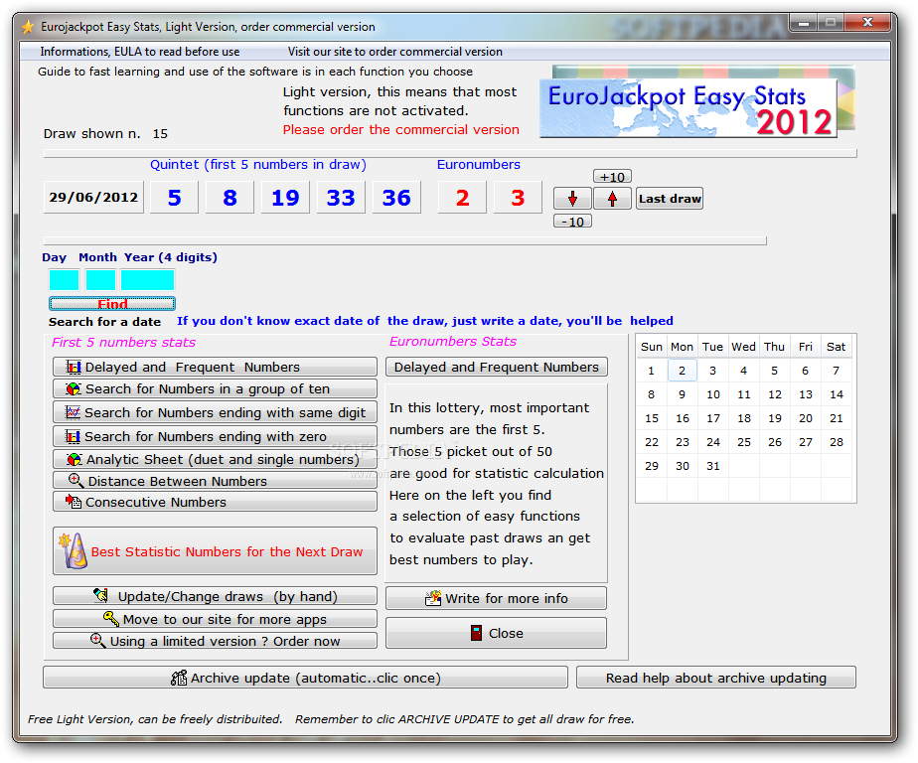Click the pie icon on Search for Numbers in a group of ten
Viewport: 918px width, 763px height.
[x=74, y=388]
